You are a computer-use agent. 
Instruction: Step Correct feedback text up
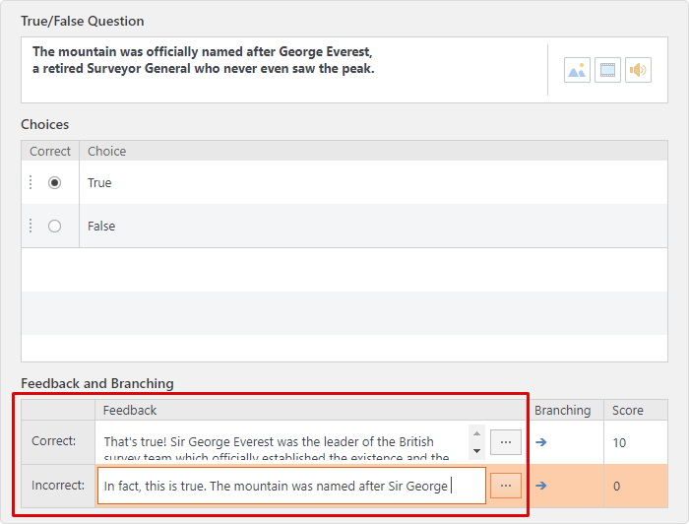pos(476,433)
